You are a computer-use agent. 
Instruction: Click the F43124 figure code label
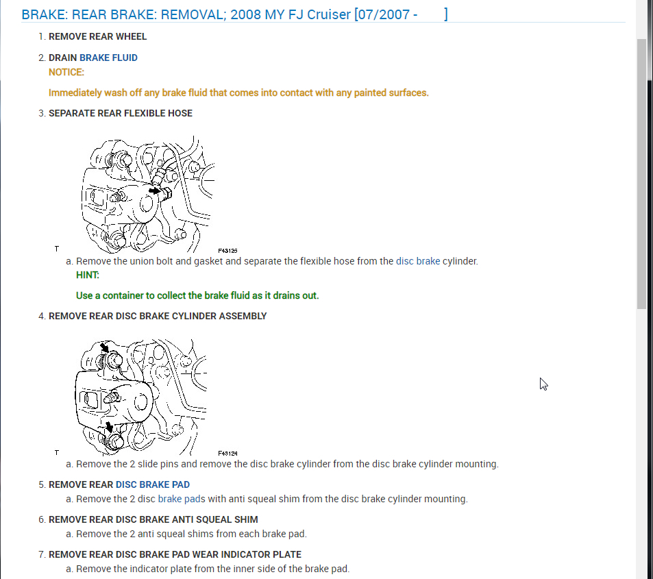pyautogui.click(x=227, y=453)
